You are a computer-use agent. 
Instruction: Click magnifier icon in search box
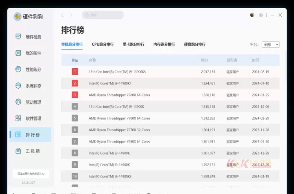tap(87, 15)
